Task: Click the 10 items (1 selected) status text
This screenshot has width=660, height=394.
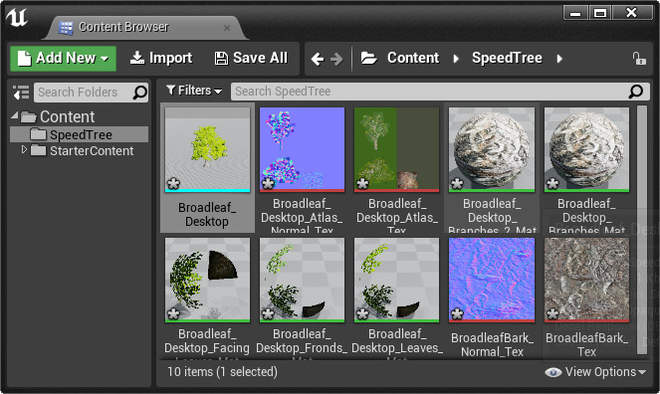Action: coord(222,372)
